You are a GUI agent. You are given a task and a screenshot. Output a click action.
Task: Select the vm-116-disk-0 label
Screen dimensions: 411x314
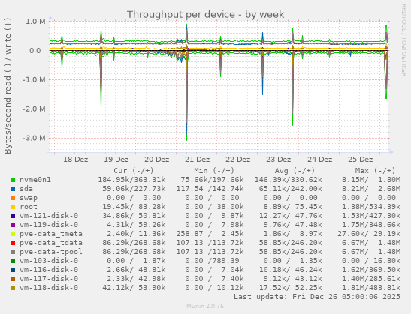pos(49,270)
